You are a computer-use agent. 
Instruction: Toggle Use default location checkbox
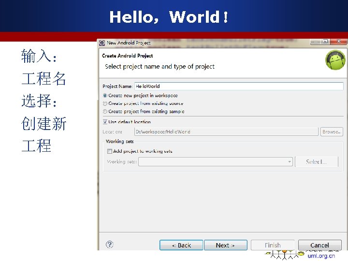tap(105, 122)
